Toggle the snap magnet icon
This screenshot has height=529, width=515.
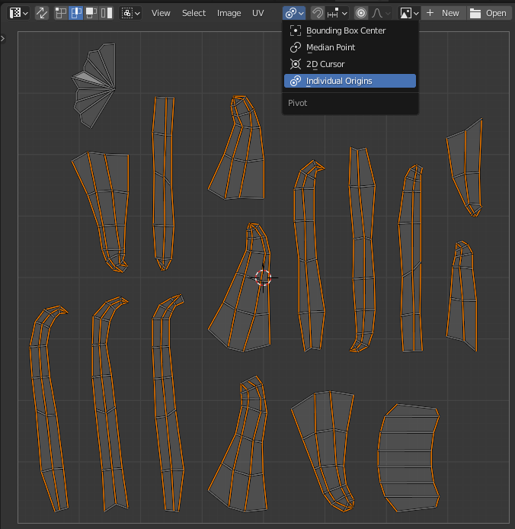[318, 13]
